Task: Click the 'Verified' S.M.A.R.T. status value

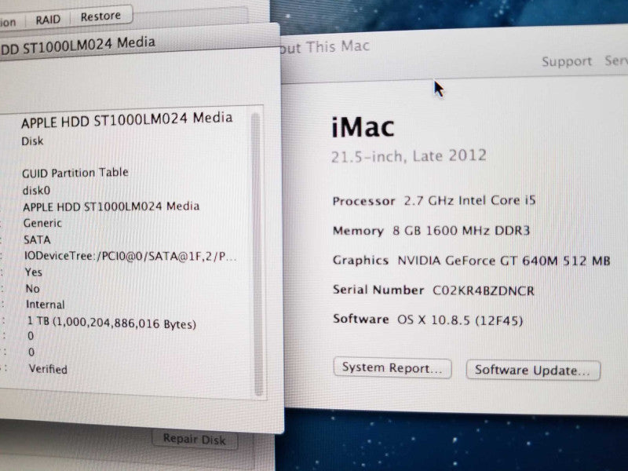Action: pyautogui.click(x=48, y=369)
